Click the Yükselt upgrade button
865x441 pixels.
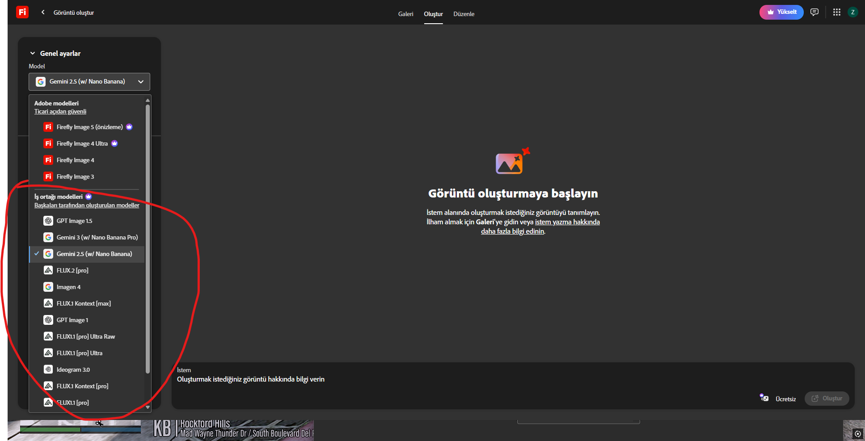click(781, 12)
